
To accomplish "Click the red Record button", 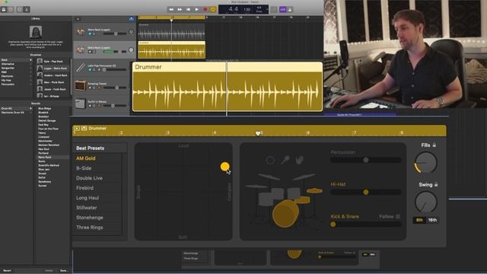I will pos(205,9).
